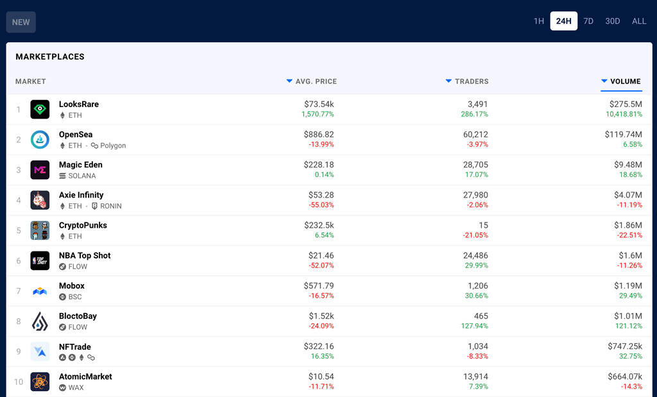Viewport: 657px width, 397px height.
Task: Click Mobox volume value $1.19M
Action: click(628, 285)
